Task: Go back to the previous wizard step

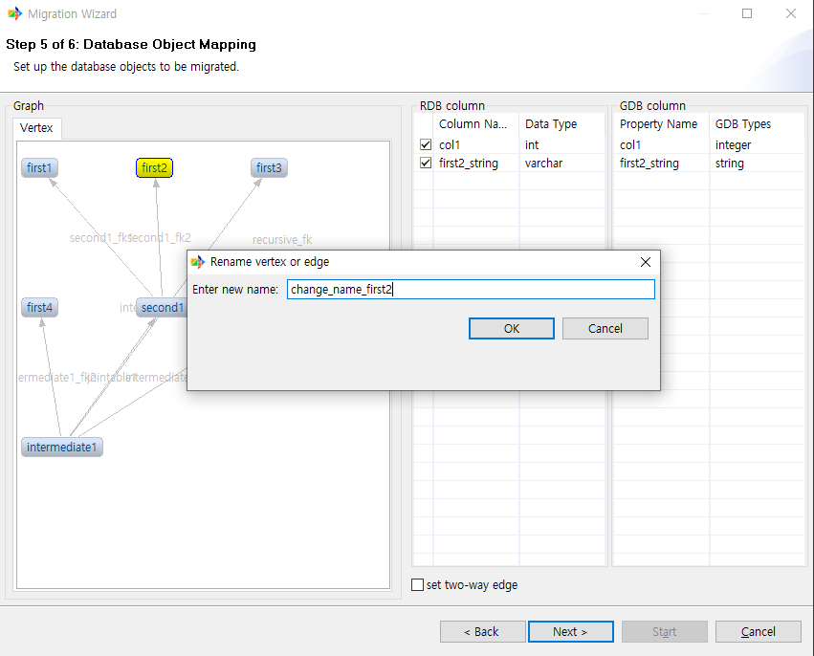Action: tap(482, 631)
